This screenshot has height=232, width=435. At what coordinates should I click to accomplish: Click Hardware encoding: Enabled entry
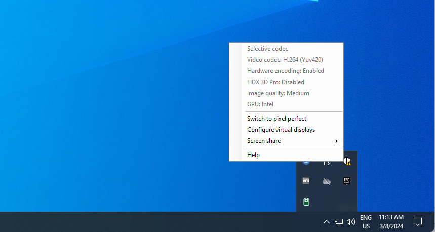click(285, 71)
